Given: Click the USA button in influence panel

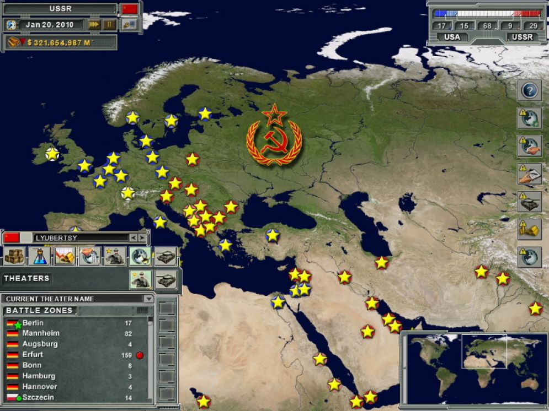Looking at the screenshot, I should [x=452, y=37].
